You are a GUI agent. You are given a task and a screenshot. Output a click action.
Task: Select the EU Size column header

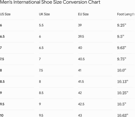(83, 14)
